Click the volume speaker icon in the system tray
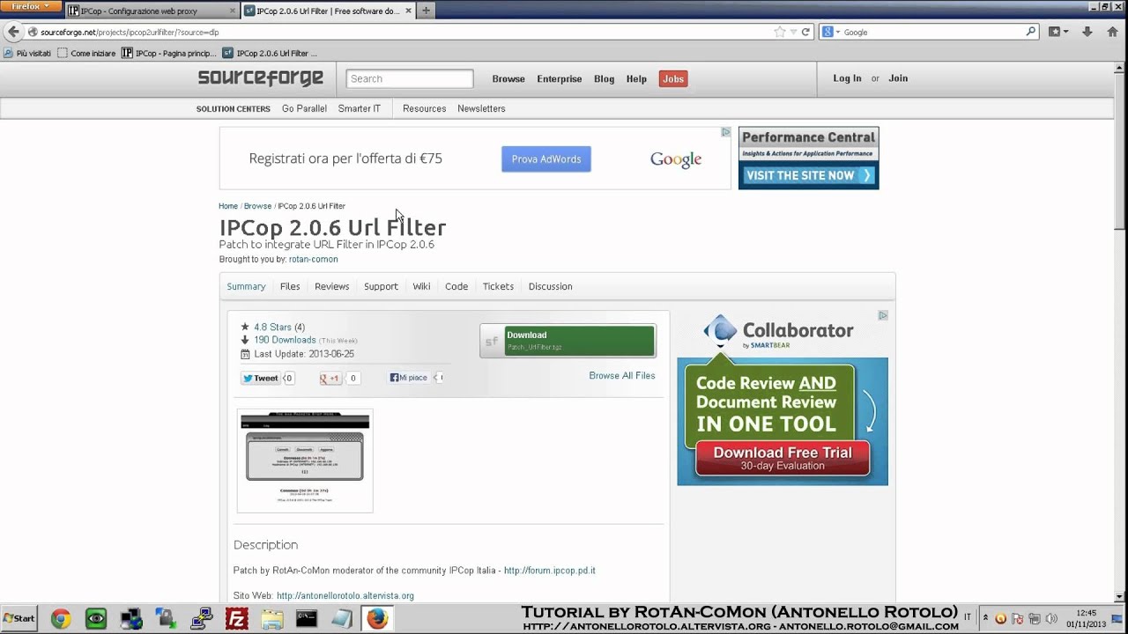Image resolution: width=1128 pixels, height=634 pixels. (1050, 618)
